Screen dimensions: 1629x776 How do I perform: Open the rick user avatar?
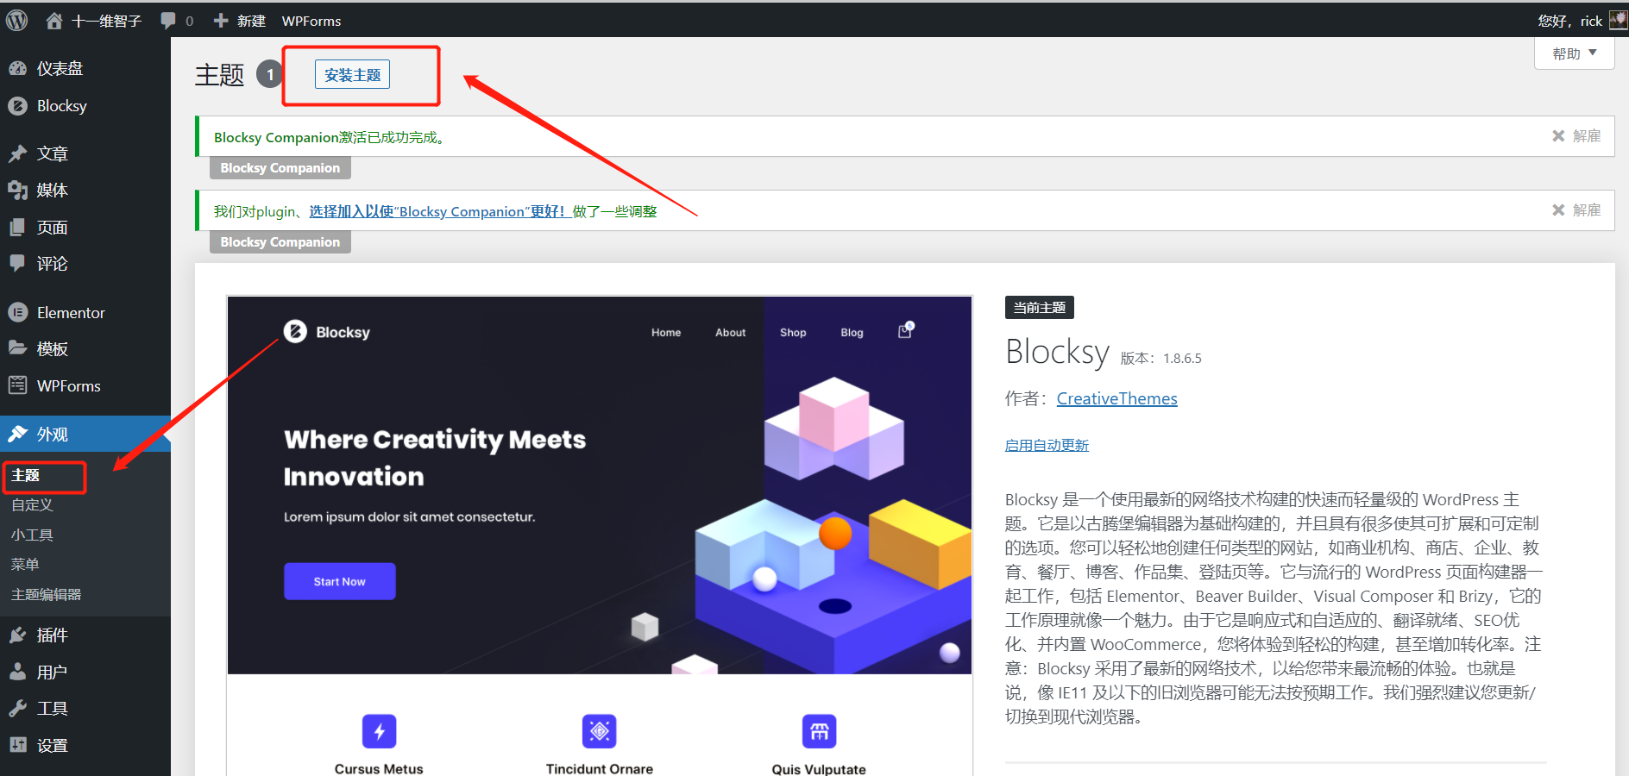click(1619, 21)
